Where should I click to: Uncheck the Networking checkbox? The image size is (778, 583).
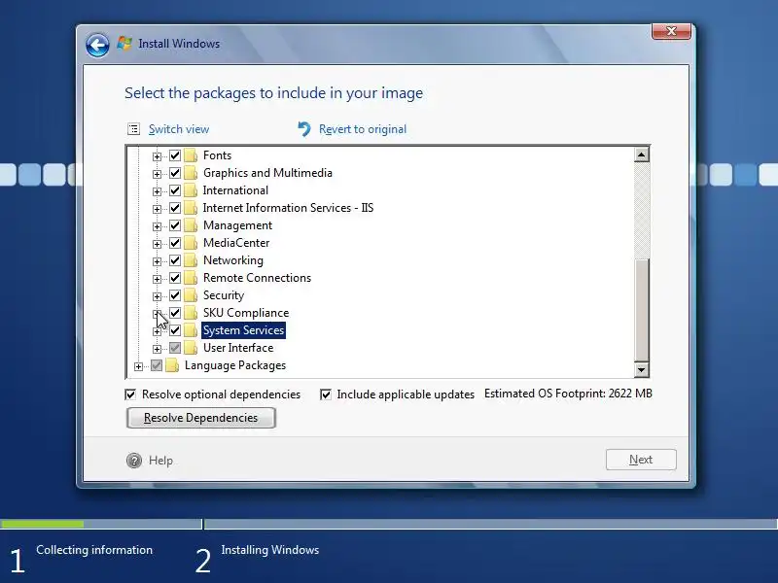tap(175, 260)
